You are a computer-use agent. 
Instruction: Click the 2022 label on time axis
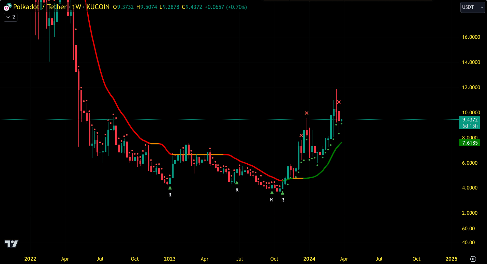click(30, 259)
